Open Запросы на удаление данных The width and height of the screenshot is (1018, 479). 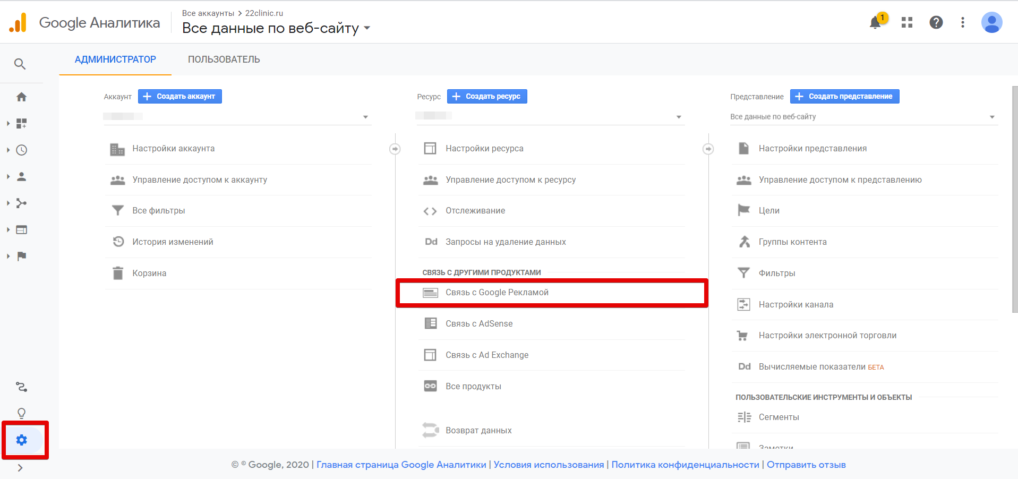[552, 242]
